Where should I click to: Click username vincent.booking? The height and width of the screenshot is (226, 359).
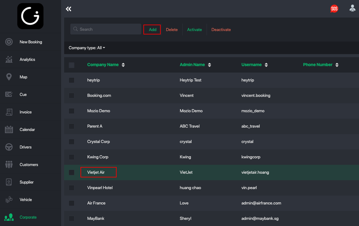tap(256, 95)
